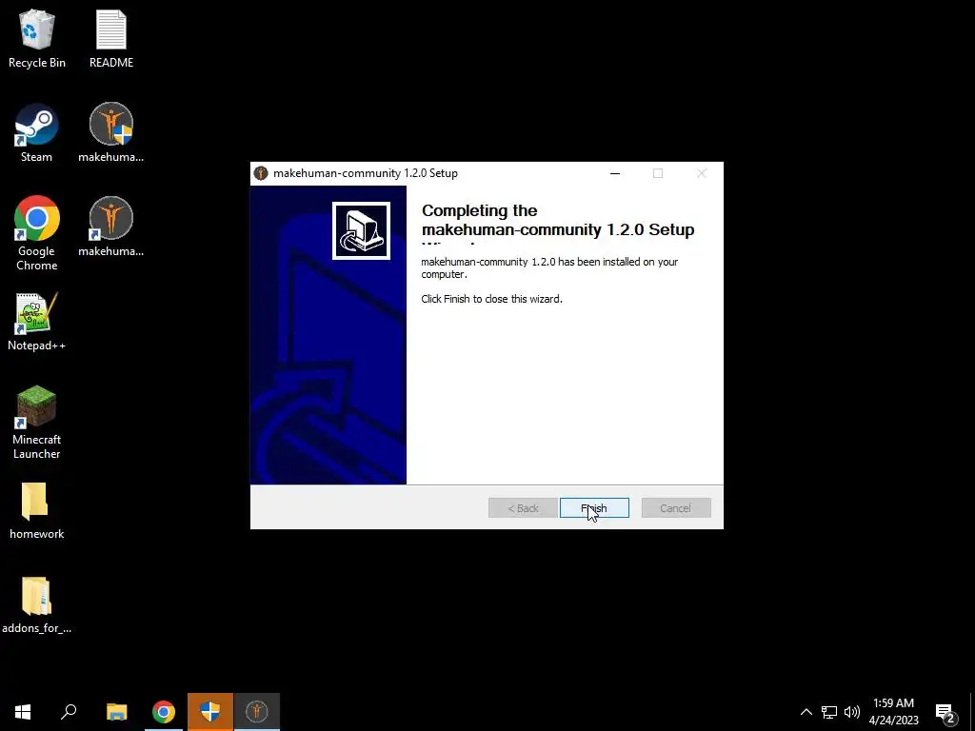Click the makehuman icon in setup title bar
The image size is (975, 731).
[261, 173]
